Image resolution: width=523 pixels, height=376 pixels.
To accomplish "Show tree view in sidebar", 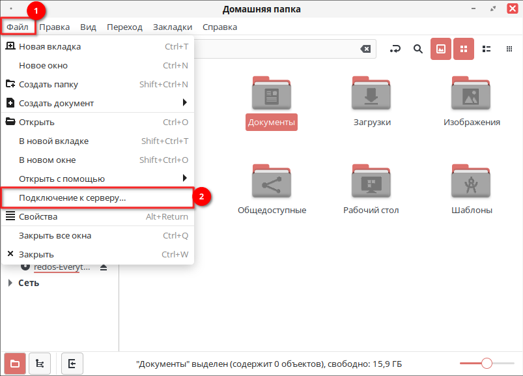I will tap(40, 364).
